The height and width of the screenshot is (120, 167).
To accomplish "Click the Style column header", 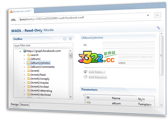I will [145, 99].
